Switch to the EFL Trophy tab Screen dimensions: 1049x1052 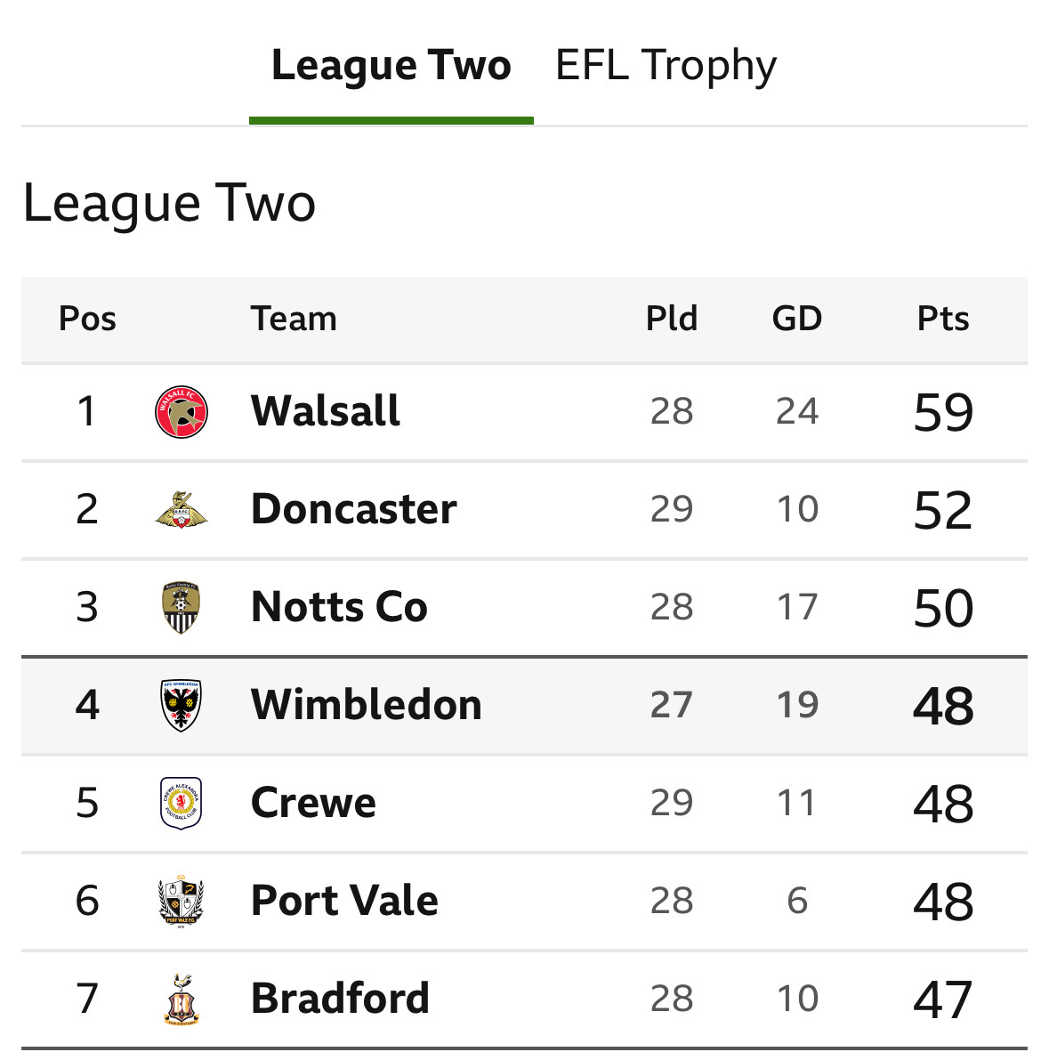tap(666, 63)
